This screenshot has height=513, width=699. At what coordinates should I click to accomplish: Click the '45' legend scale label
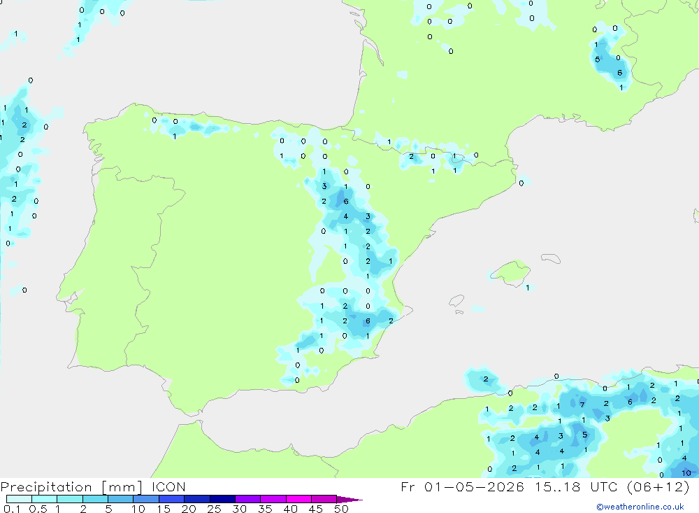[x=316, y=509]
